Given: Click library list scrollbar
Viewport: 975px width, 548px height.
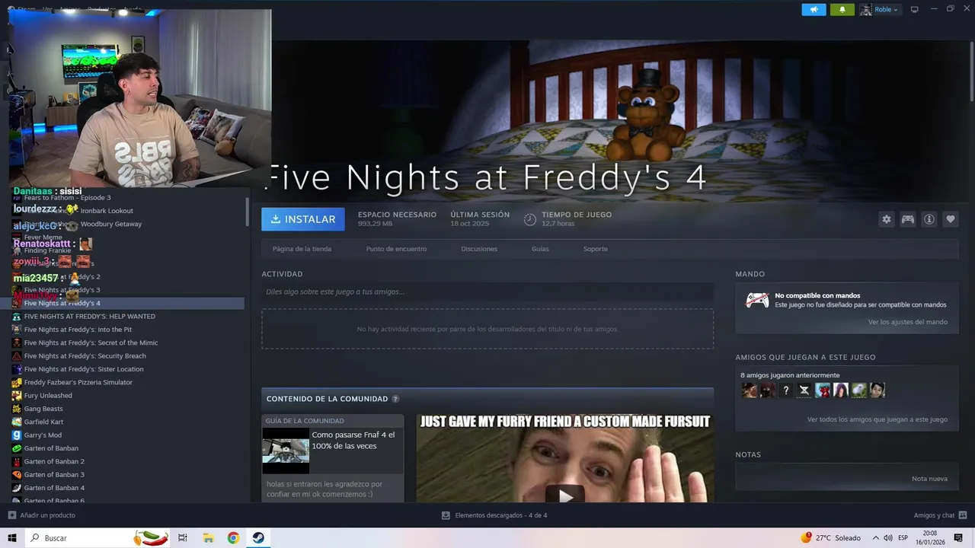Looking at the screenshot, I should [x=247, y=212].
